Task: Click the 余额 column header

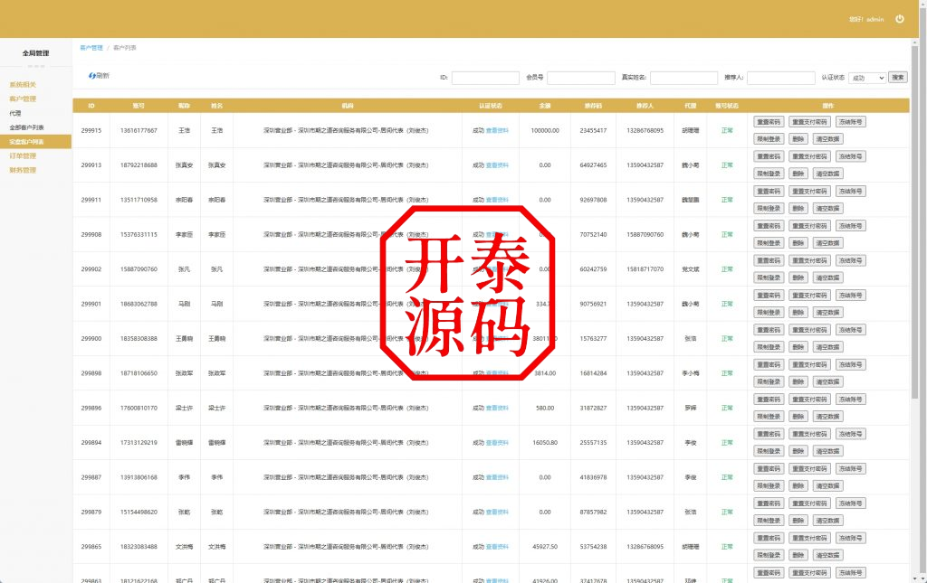Action: click(x=544, y=106)
